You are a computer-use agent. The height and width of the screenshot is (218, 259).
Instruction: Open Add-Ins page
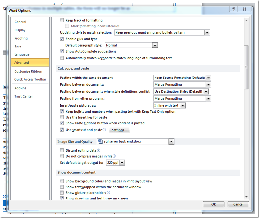click(x=30, y=88)
